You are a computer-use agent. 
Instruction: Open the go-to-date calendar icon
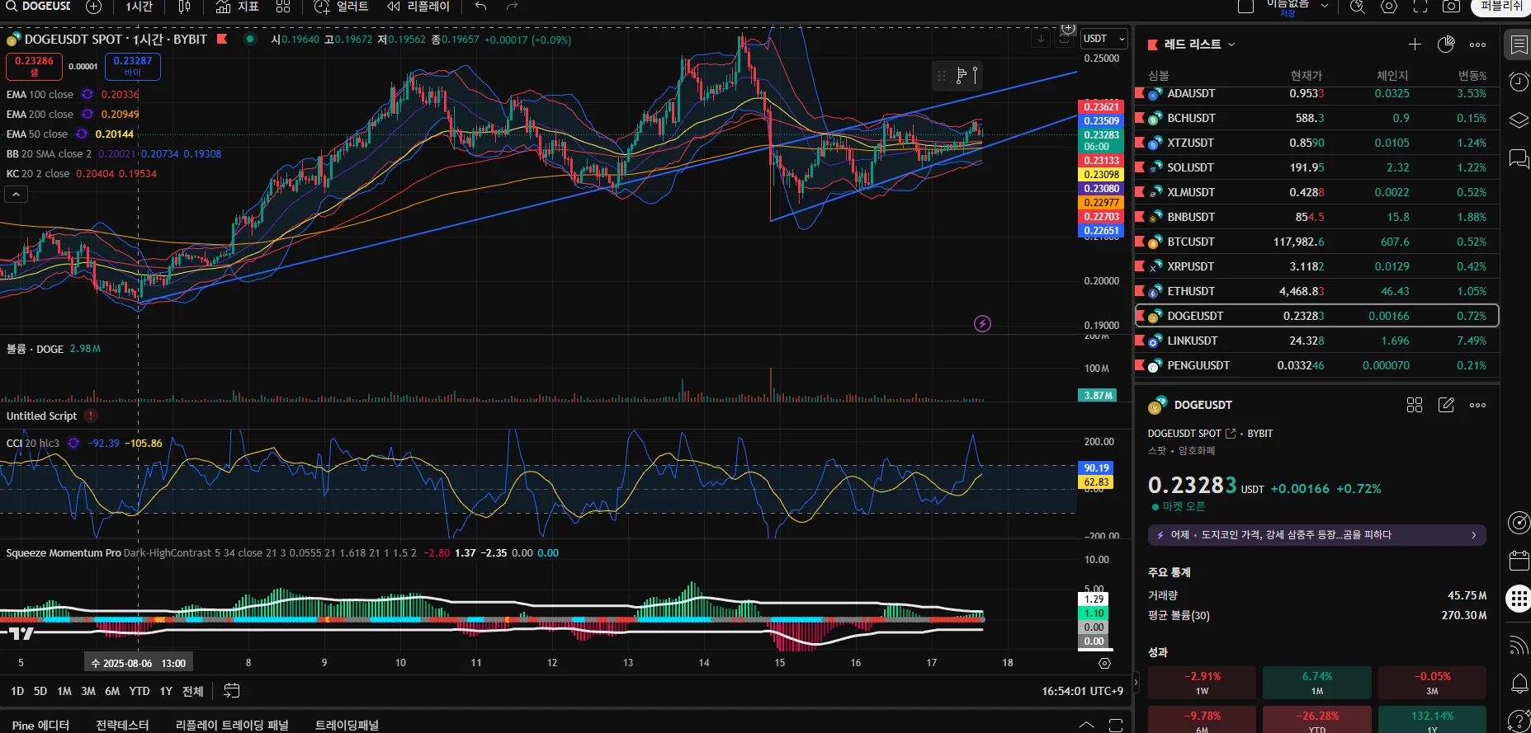coord(232,691)
